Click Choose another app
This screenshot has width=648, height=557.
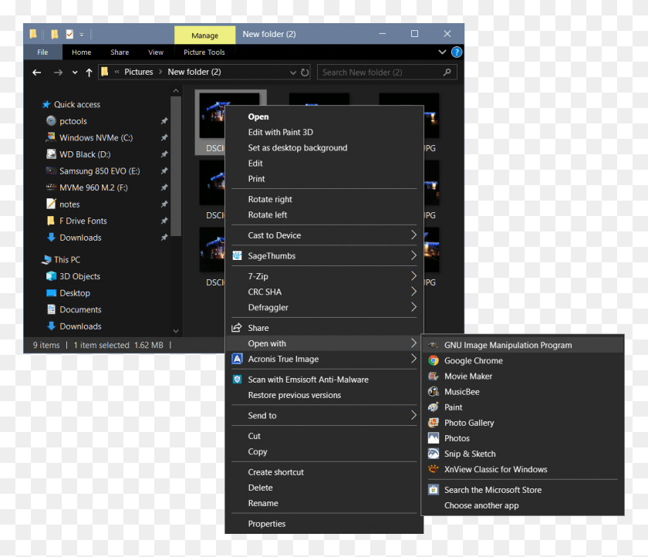pos(481,505)
